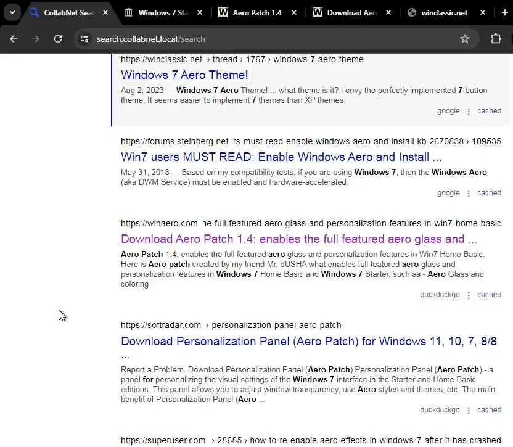The width and height of the screenshot is (513, 447).
Task: Open cached copy of the steinberg forum result
Action: point(489,193)
